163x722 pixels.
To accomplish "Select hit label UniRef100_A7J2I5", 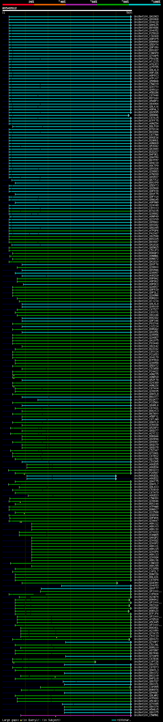I will [x=146, y=62].
